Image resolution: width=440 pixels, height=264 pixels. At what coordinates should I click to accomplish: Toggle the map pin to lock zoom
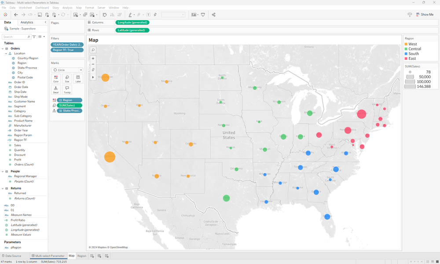(x=93, y=70)
